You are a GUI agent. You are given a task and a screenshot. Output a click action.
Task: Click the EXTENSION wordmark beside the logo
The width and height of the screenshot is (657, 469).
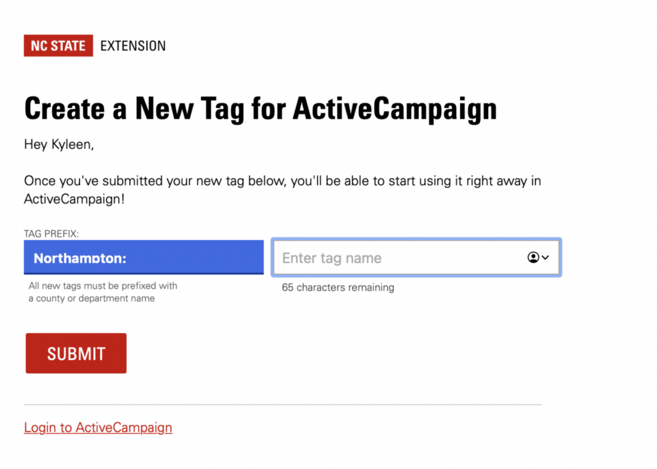point(133,46)
